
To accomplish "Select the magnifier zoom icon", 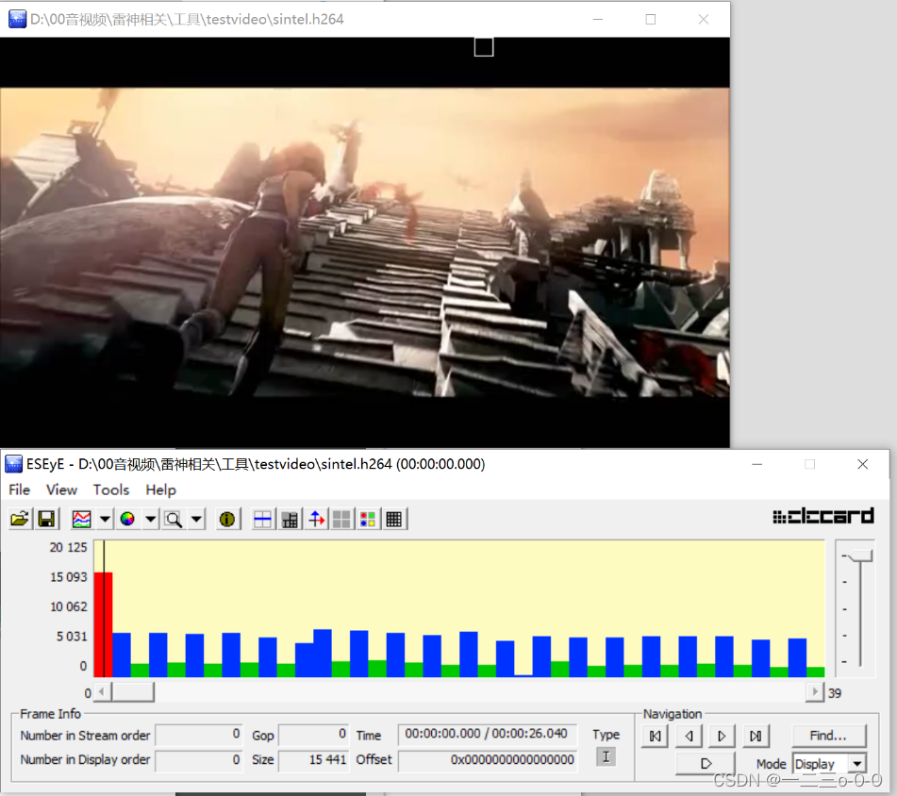I will click(174, 520).
